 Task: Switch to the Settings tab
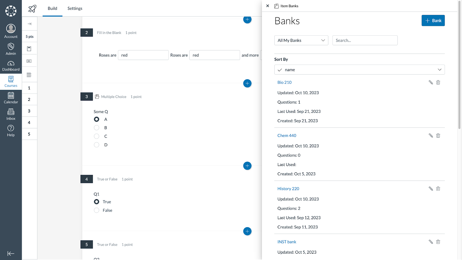pyautogui.click(x=75, y=8)
